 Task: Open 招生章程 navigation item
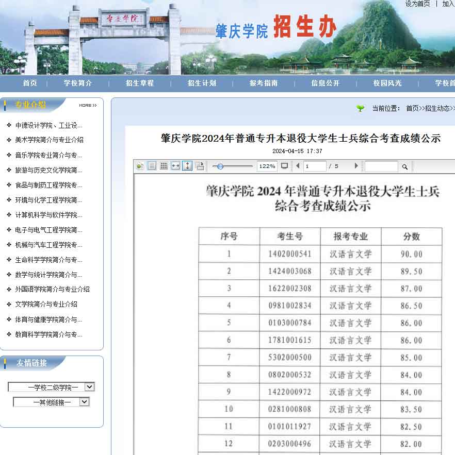(x=140, y=83)
